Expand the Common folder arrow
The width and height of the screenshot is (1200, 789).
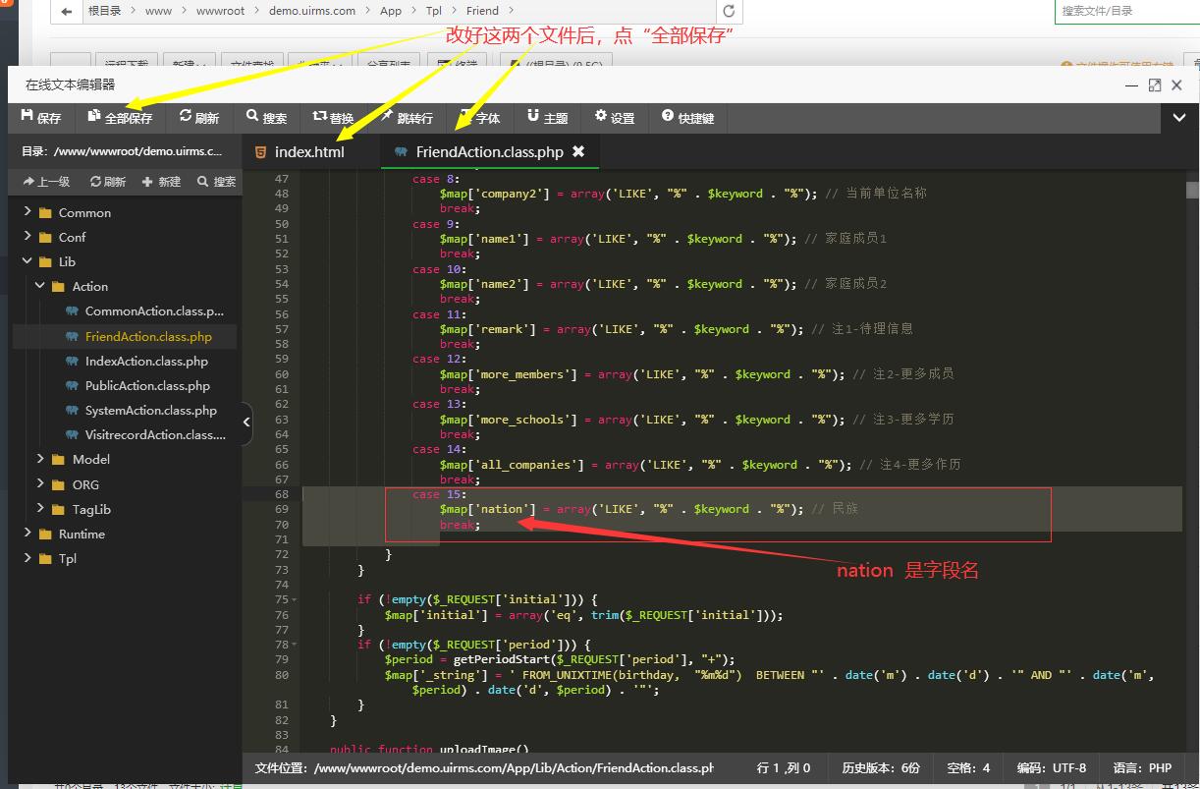(27, 212)
